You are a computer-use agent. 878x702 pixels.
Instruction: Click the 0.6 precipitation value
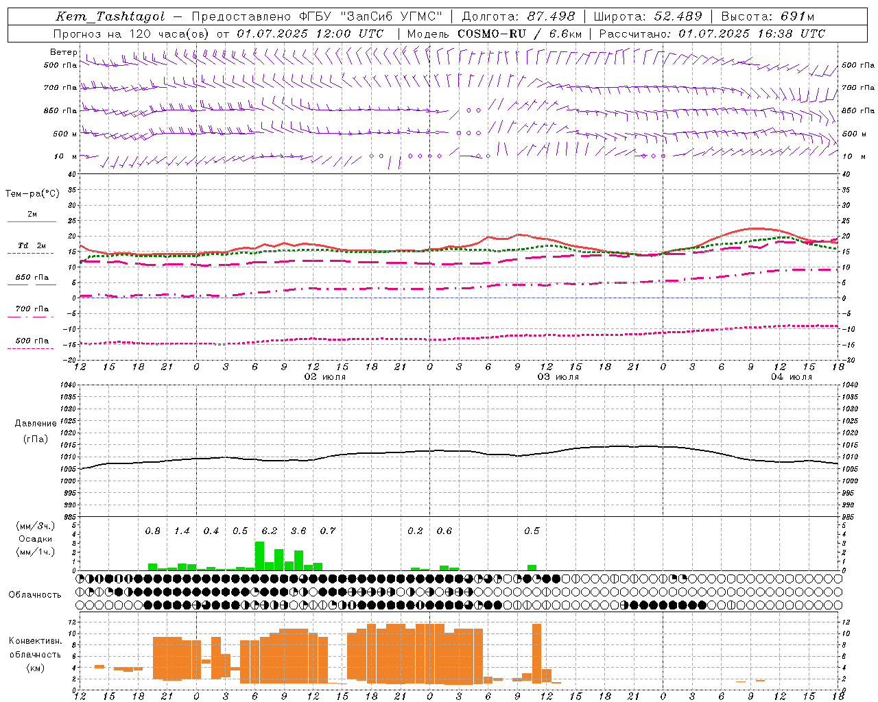(444, 531)
